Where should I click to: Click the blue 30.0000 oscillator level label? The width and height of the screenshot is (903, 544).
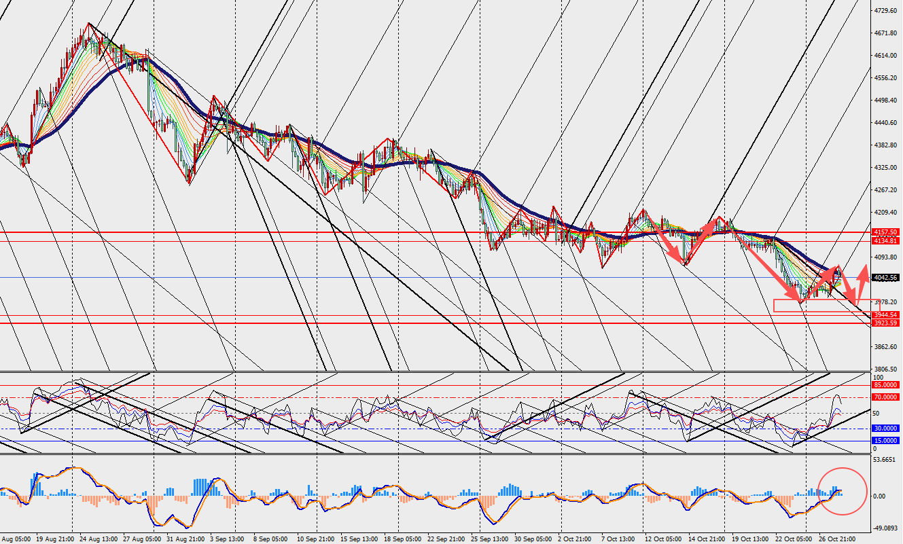click(886, 429)
